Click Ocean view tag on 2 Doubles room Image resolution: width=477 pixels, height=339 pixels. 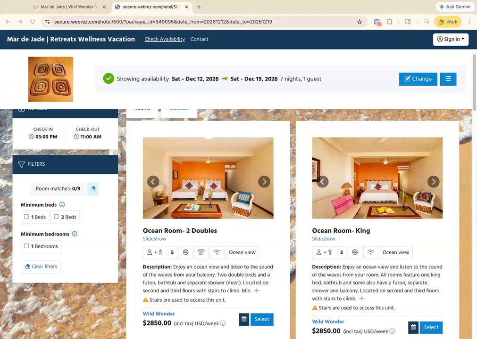click(242, 252)
